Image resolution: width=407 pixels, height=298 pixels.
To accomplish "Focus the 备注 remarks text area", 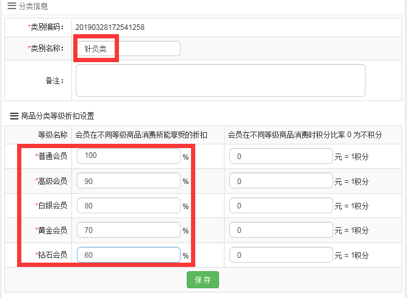I will tap(220, 80).
